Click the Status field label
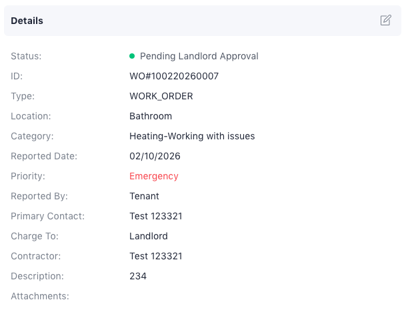414x318 pixels. [x=25, y=56]
